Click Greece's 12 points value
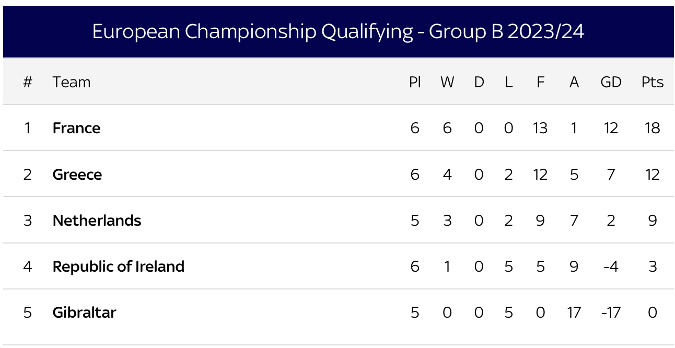The width and height of the screenshot is (675, 348). coord(652,174)
